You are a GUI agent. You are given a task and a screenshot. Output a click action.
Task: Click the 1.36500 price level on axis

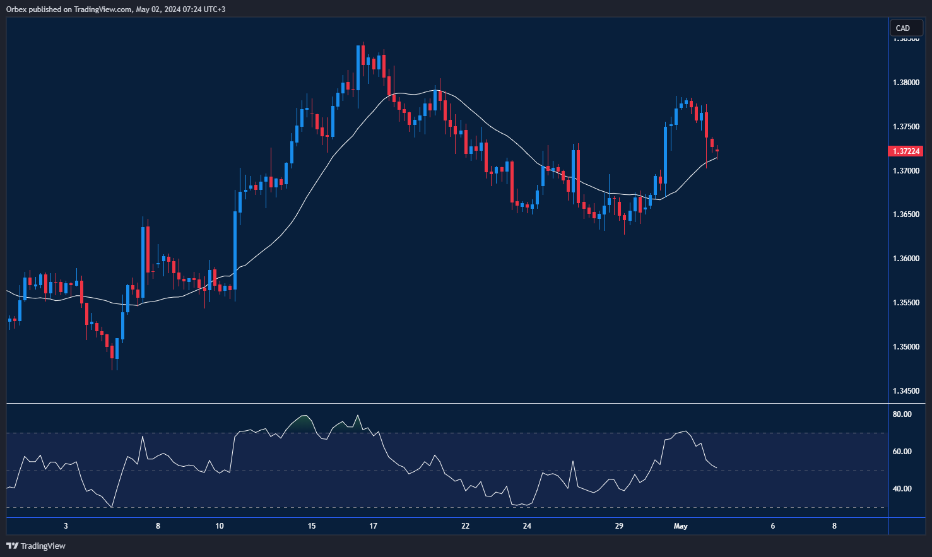pos(905,214)
